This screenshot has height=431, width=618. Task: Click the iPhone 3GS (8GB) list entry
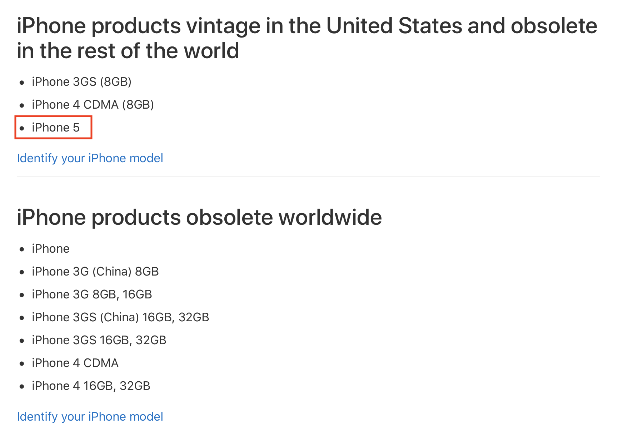(x=81, y=82)
